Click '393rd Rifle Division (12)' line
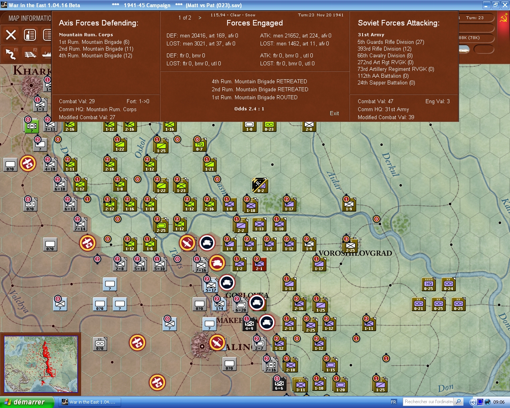The width and height of the screenshot is (510, 408). point(384,49)
